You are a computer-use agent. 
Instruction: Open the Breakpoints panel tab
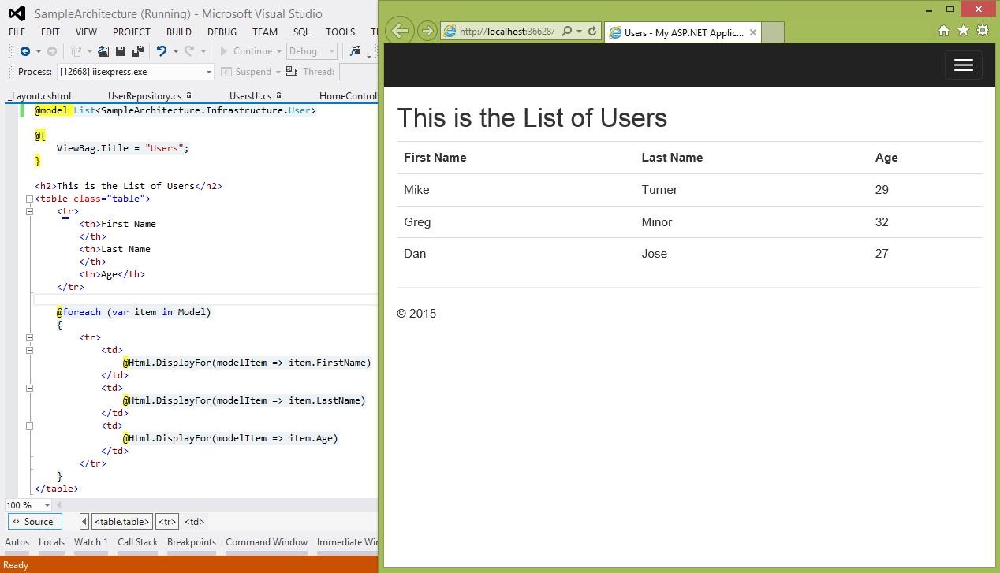(192, 542)
